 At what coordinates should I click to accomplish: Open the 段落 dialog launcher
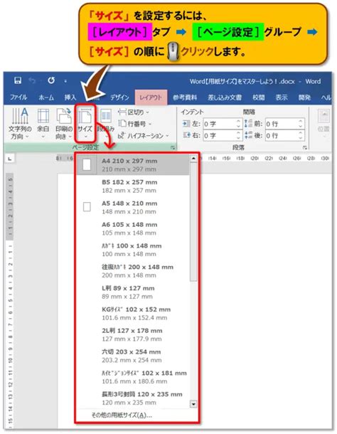coord(304,147)
